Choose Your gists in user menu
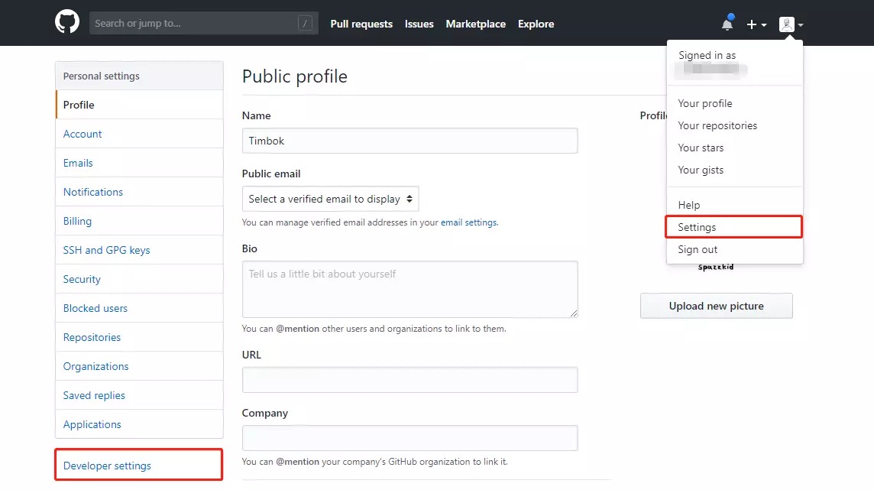The image size is (874, 490). 735,170
